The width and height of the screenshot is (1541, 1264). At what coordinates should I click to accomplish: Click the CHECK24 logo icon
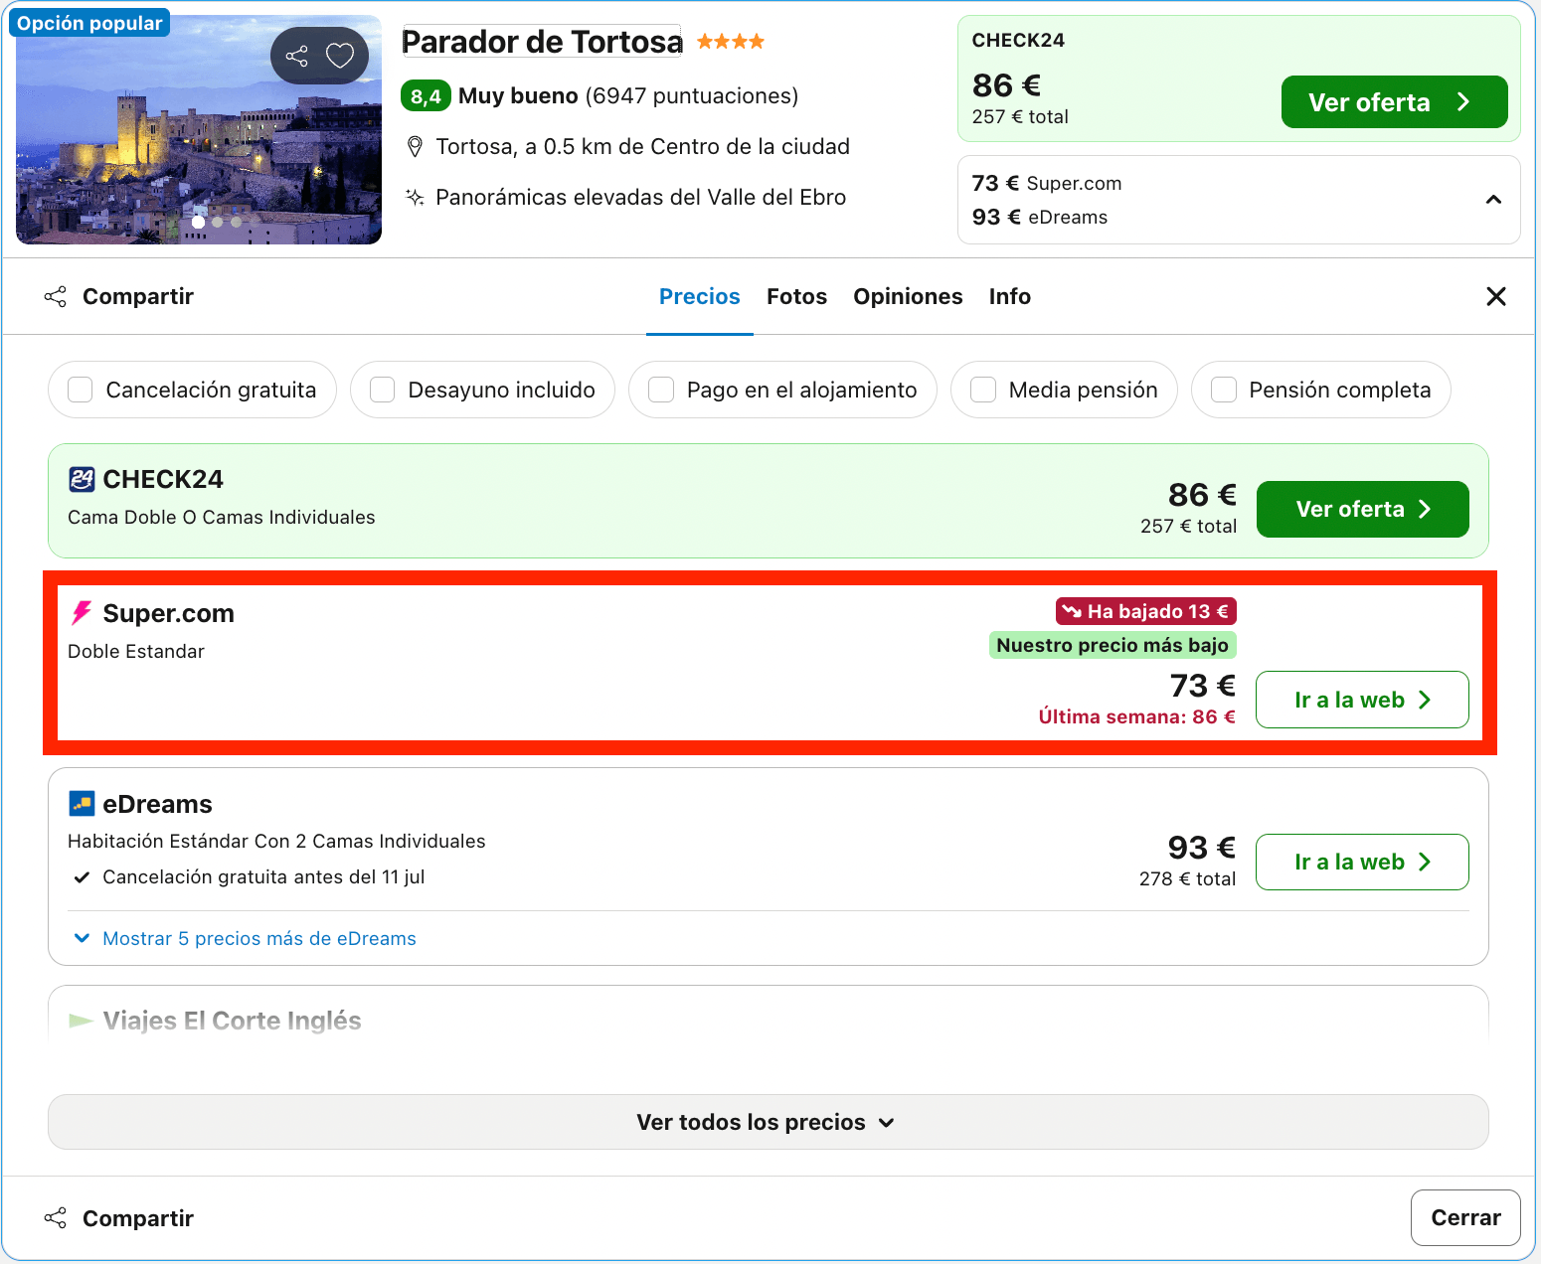tap(82, 479)
